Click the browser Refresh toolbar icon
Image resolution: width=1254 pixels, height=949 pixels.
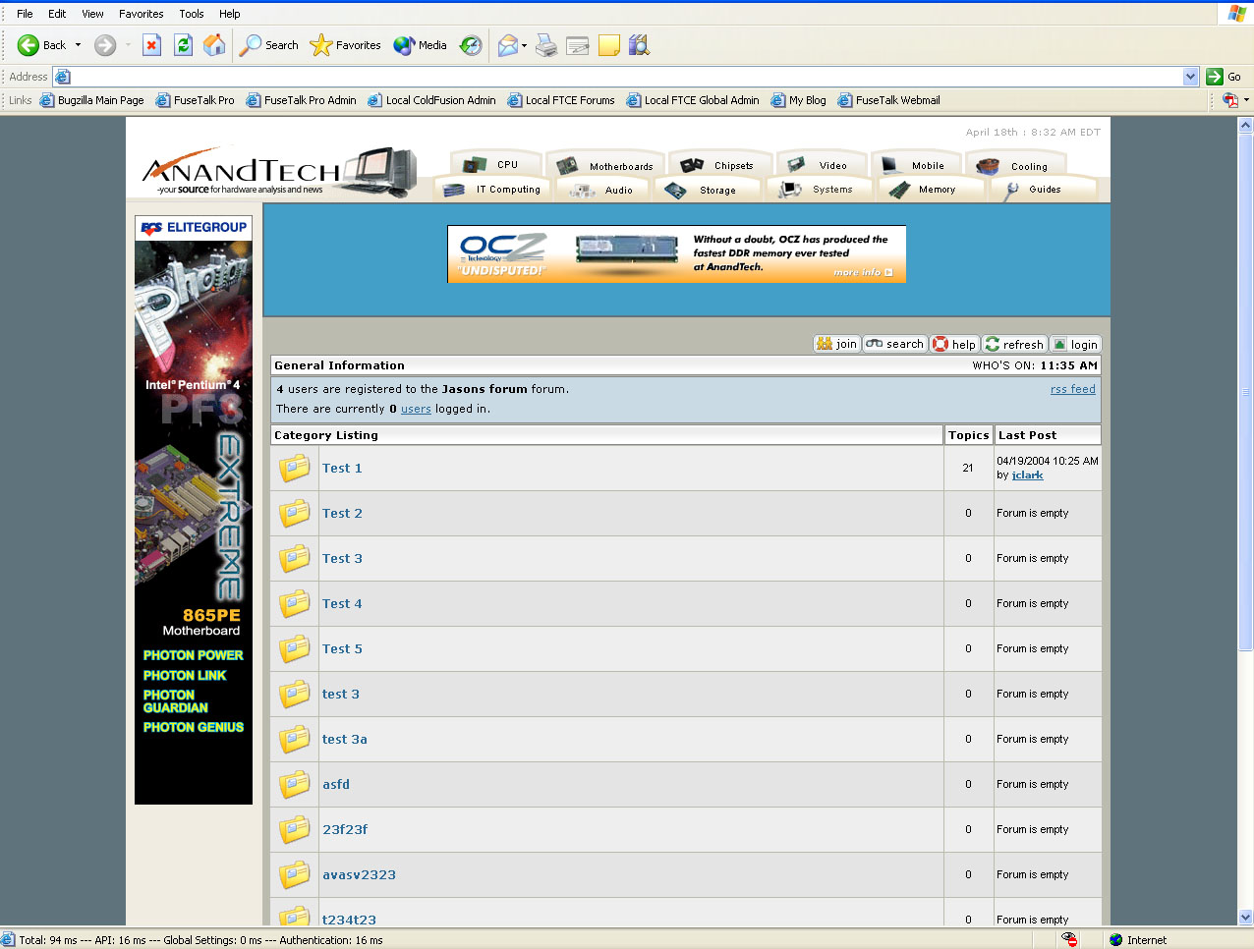(183, 45)
